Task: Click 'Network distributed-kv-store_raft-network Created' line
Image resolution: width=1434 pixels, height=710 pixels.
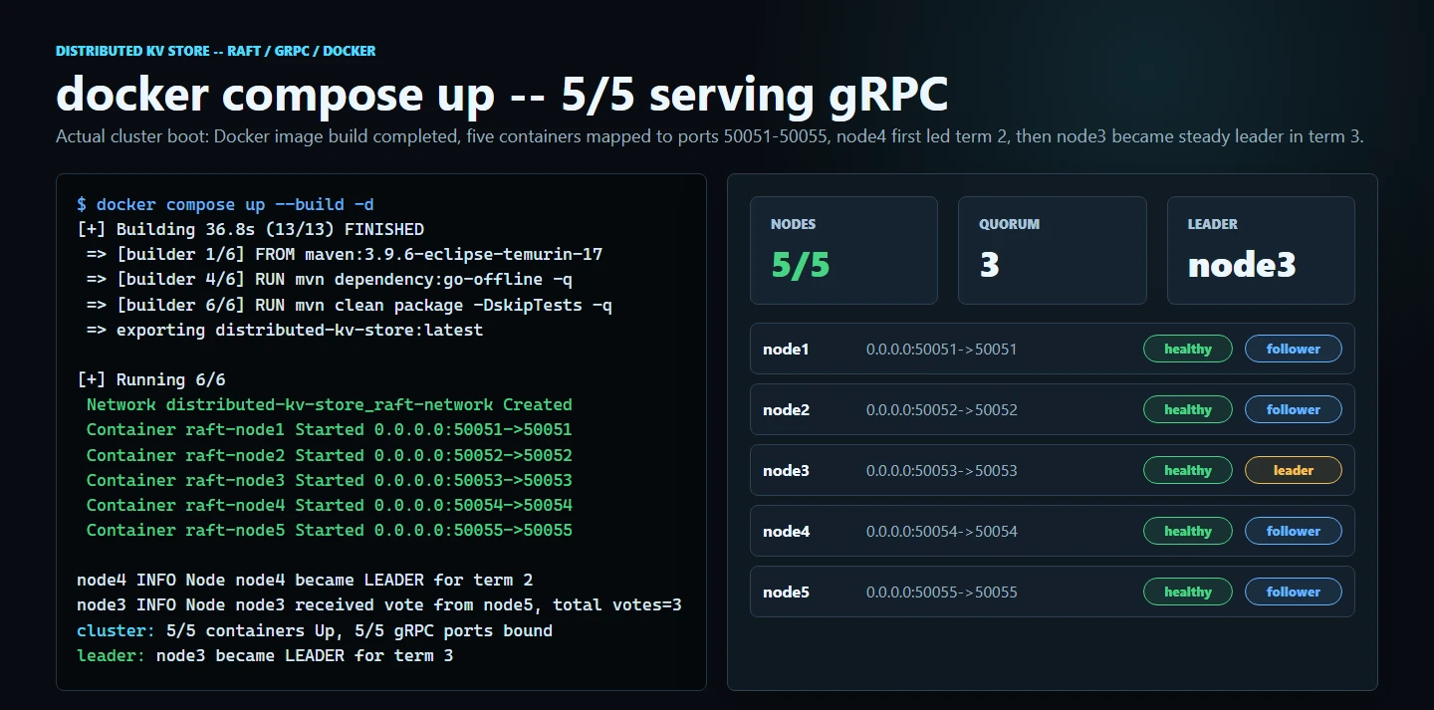Action: pos(330,404)
